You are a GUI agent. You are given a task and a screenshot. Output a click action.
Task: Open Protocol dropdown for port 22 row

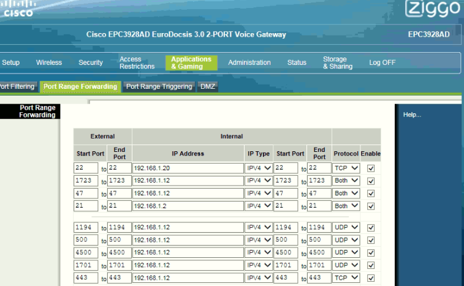coord(346,168)
